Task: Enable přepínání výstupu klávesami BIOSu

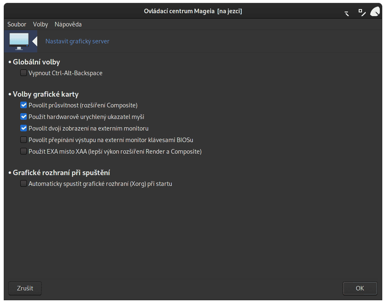Action: 24,140
